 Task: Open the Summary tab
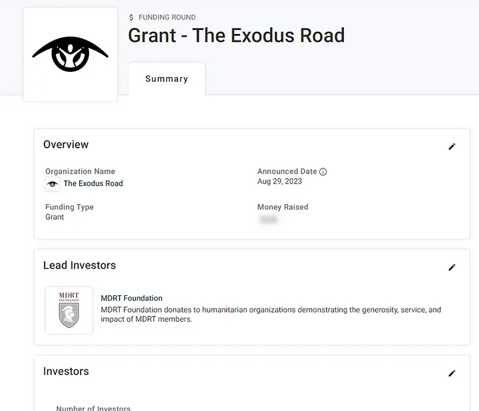pos(166,78)
